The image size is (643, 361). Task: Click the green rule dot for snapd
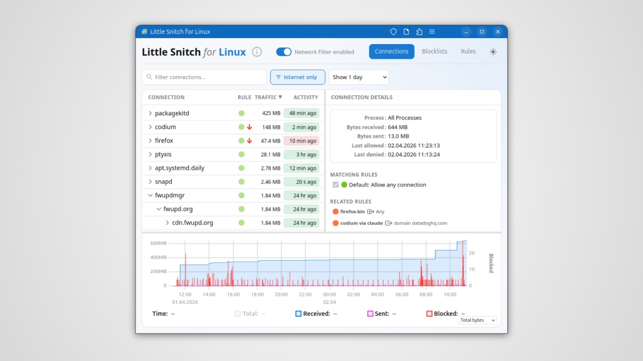(x=242, y=182)
